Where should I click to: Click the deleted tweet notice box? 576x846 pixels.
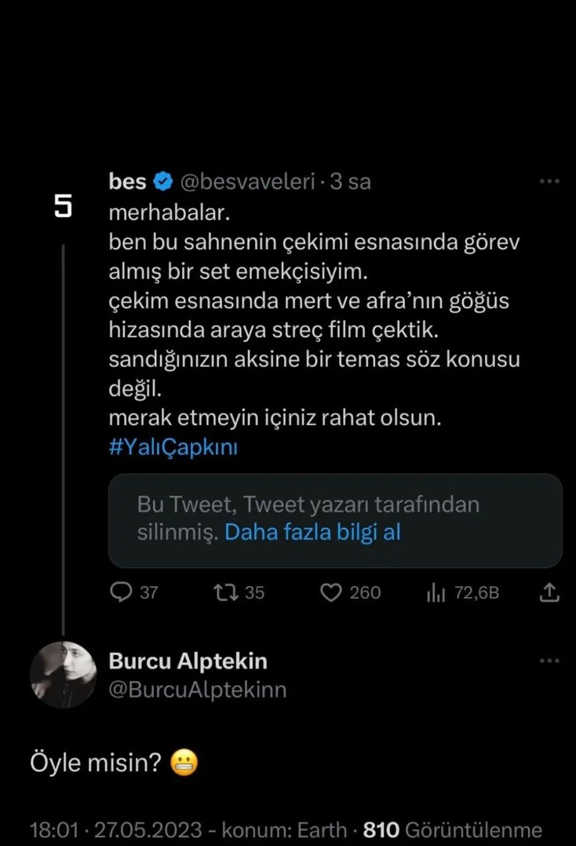pos(335,520)
